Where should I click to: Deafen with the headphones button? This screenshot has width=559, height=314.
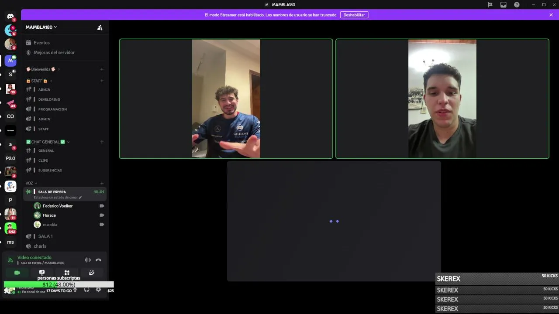(86, 290)
